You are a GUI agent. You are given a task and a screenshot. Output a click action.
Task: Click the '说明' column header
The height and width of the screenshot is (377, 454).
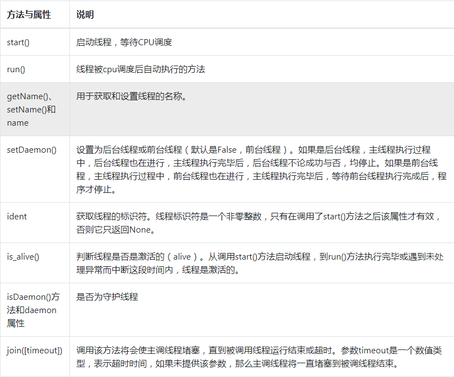85,15
